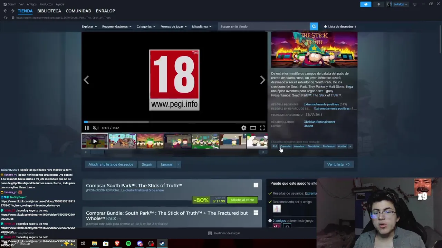Expand the Formas de jugar dropdown
442x248 pixels.
pyautogui.click(x=173, y=27)
